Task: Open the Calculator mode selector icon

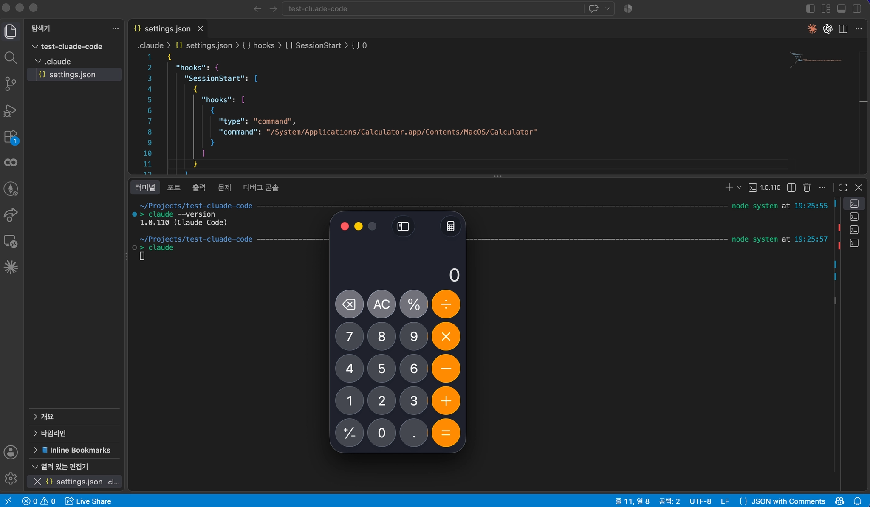Action: click(x=451, y=226)
